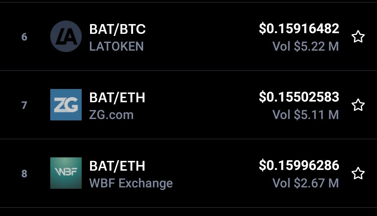Tap rank number 8
This screenshot has height=216, width=377.
(24, 173)
